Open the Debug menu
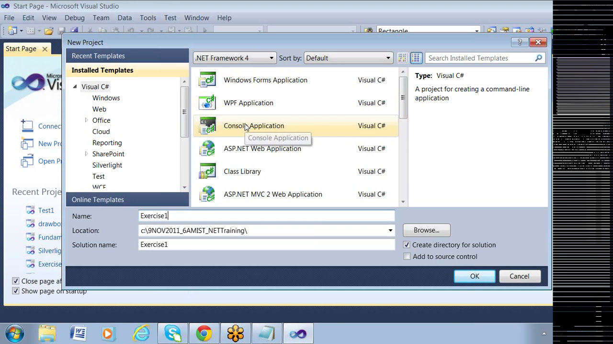The image size is (613, 344). [x=75, y=18]
